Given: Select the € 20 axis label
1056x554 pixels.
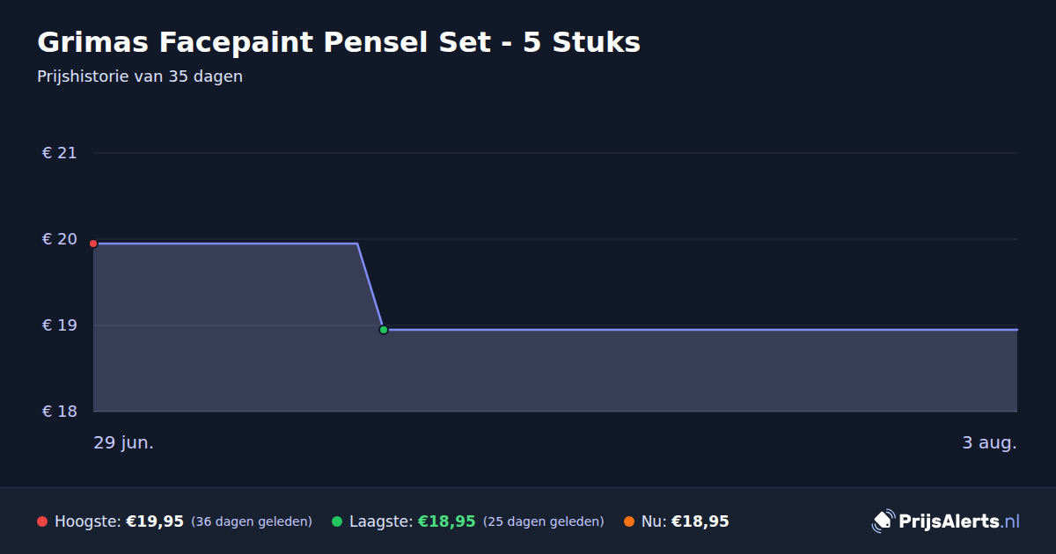Looking at the screenshot, I should pos(60,239).
